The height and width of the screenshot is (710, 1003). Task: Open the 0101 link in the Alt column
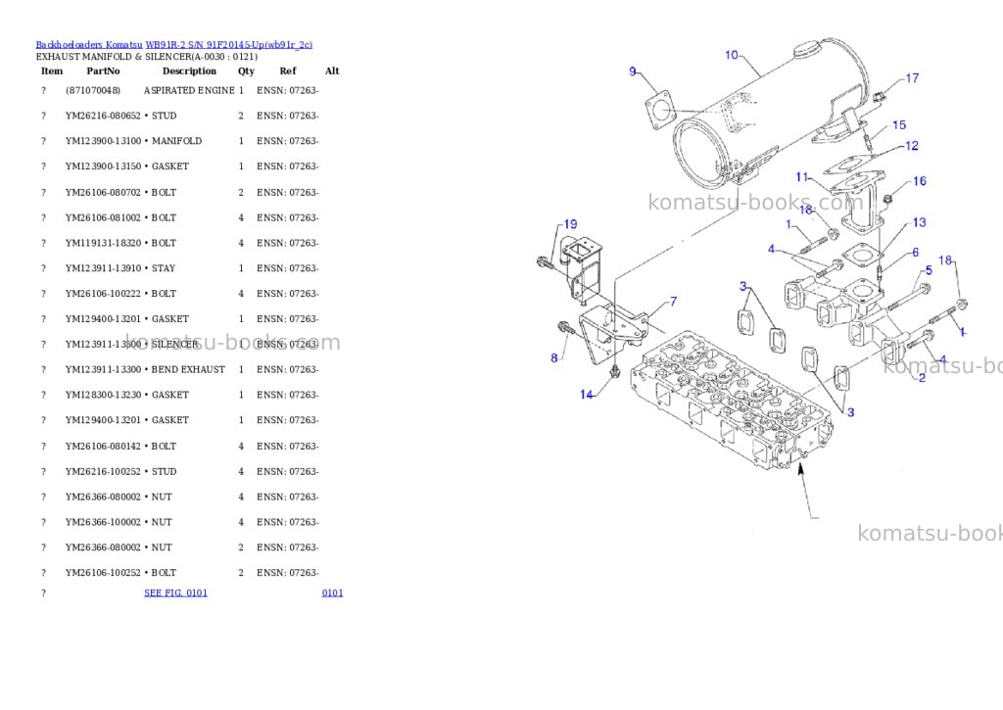click(x=332, y=592)
